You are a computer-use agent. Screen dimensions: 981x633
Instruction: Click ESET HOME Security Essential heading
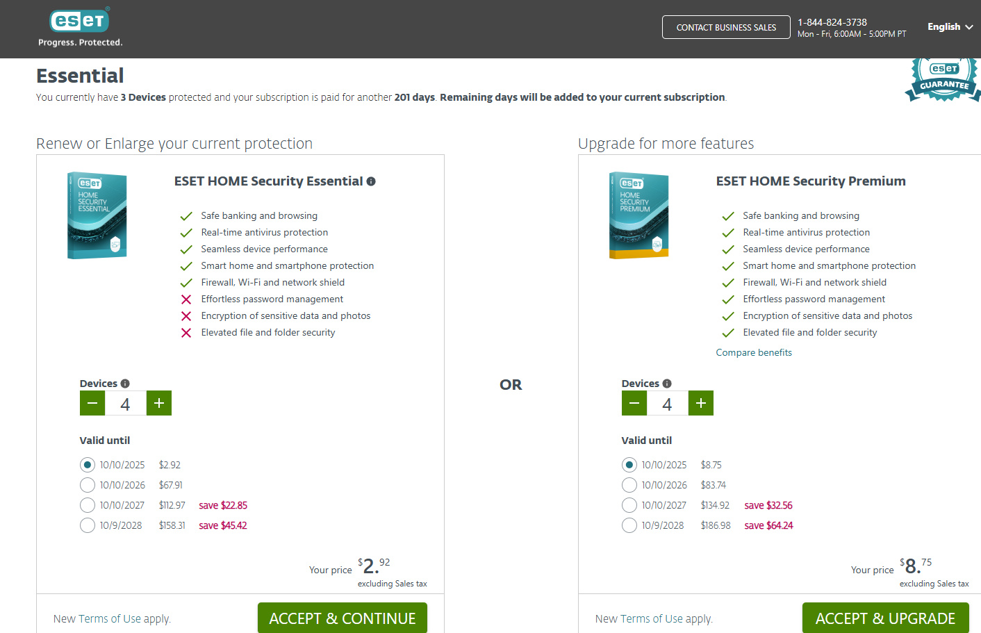[268, 181]
